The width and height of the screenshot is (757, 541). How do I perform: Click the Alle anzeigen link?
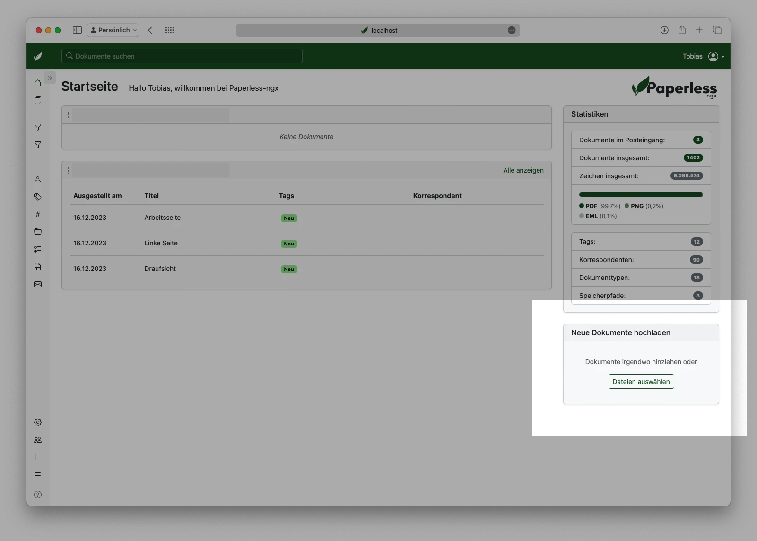[x=523, y=170]
